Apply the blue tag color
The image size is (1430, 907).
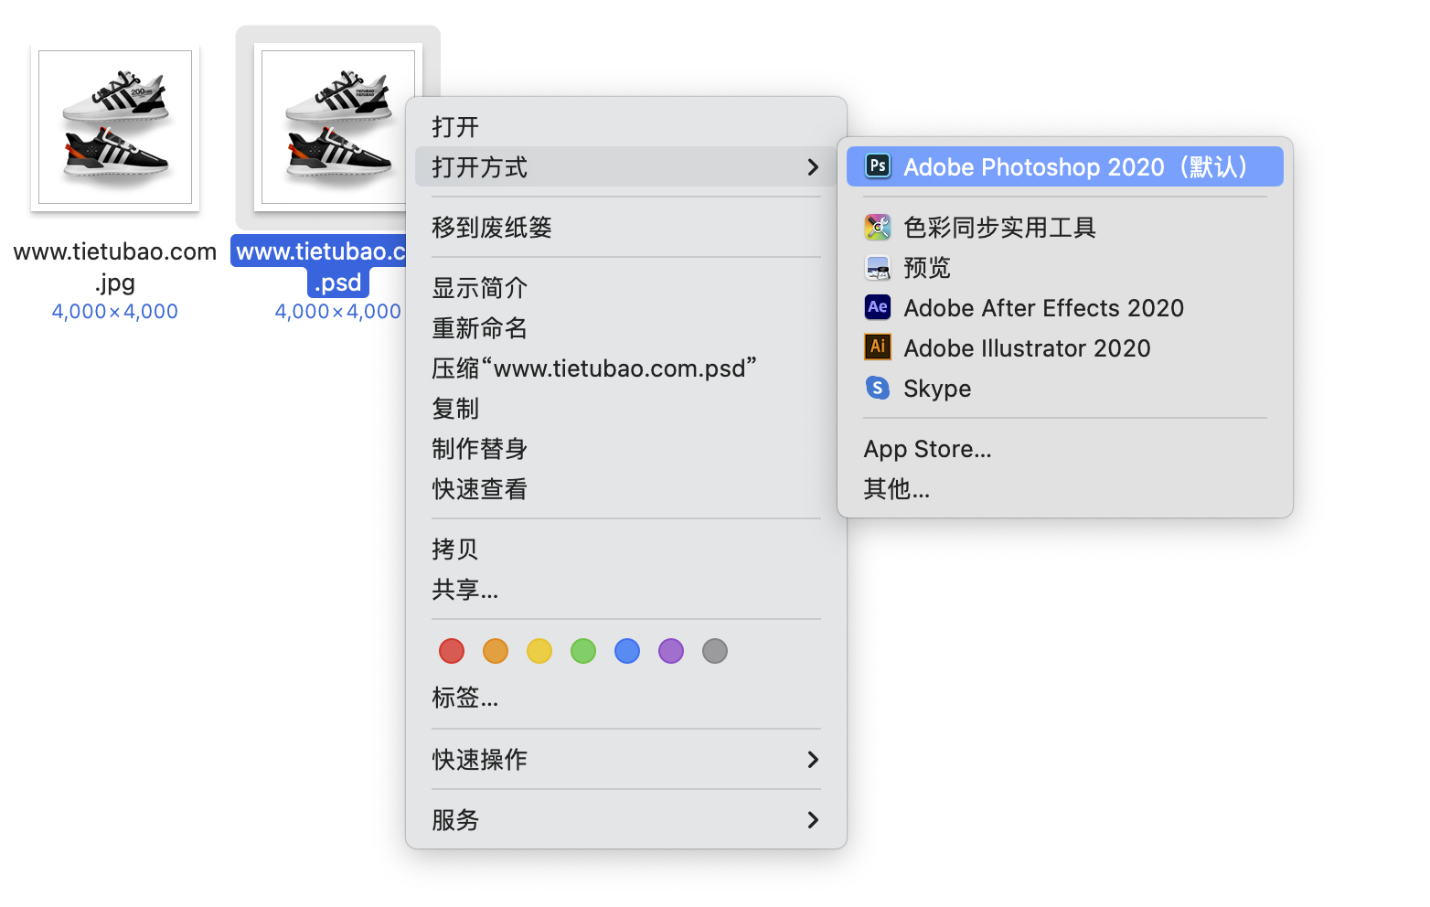[627, 651]
